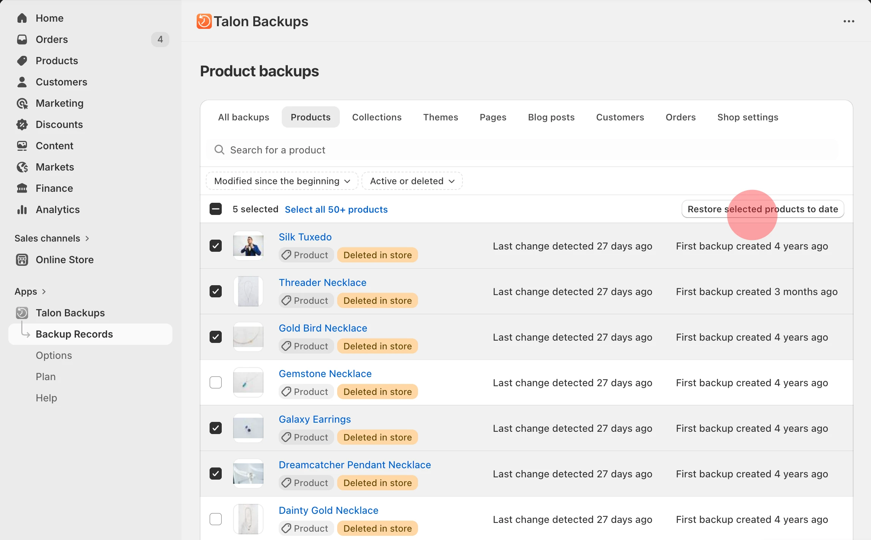Open the Blog posts backup tab
This screenshot has width=871, height=540.
point(551,117)
